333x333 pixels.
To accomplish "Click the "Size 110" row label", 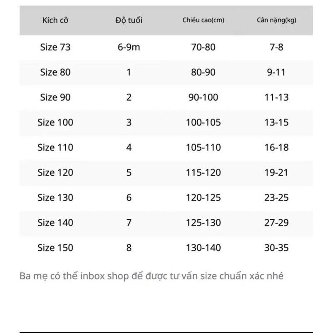I will tap(55, 147).
